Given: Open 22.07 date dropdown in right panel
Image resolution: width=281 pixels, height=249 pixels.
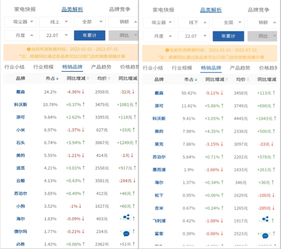Looking at the screenshot, I should 194,36.
